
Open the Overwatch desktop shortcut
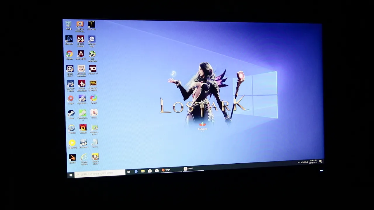click(x=72, y=129)
